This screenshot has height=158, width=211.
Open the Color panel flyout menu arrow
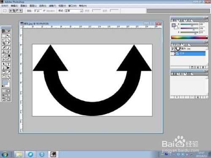tap(207, 21)
